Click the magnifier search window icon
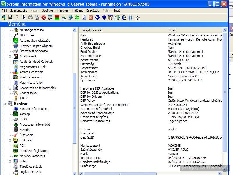233x175 pixels. pyautogui.click(x=50, y=17)
